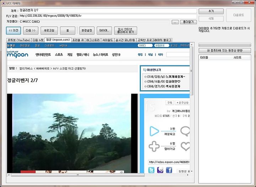Click the 구독 subscribe button

point(170,103)
